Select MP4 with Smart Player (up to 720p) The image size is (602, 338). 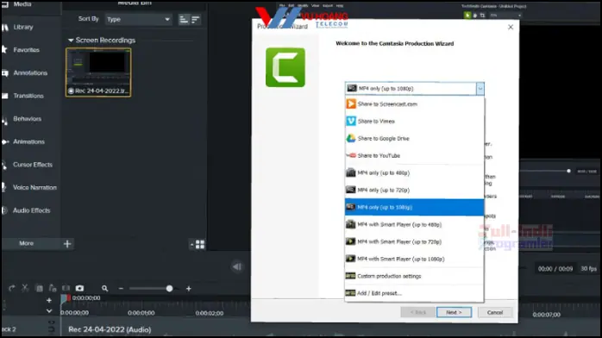click(x=414, y=241)
